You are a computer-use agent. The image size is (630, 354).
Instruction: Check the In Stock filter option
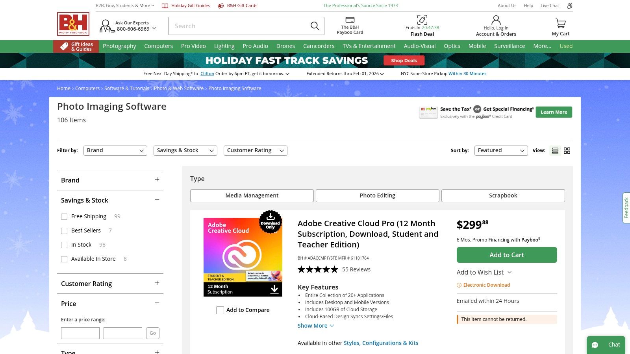click(x=64, y=245)
